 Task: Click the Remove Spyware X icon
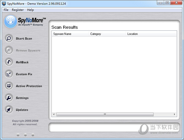[9, 50]
